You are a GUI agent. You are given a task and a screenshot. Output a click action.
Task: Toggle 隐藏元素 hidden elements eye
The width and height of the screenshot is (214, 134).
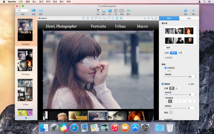tap(40, 18)
